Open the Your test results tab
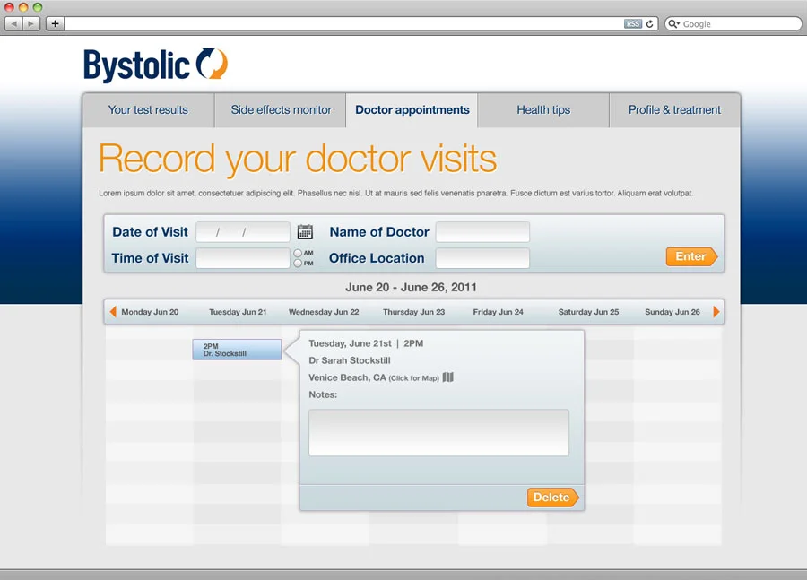This screenshot has height=580, width=807. (148, 110)
